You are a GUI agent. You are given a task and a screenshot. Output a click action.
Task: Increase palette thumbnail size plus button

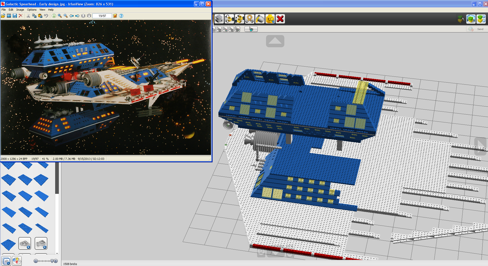(56, 261)
